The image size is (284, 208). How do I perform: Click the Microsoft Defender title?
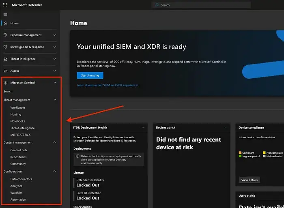point(27,5)
